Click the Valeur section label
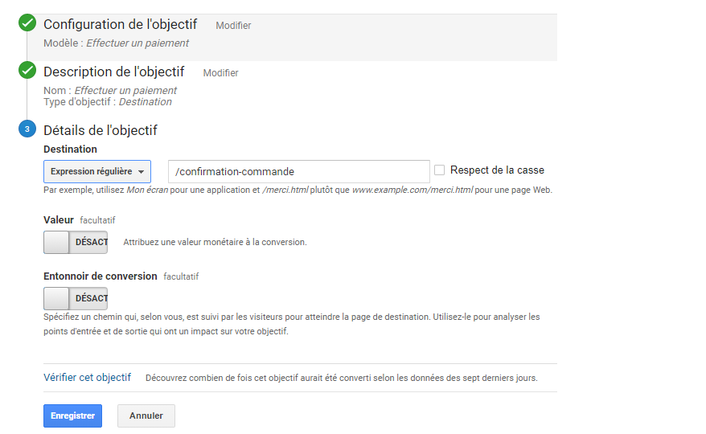706x434 pixels. pyautogui.click(x=58, y=219)
